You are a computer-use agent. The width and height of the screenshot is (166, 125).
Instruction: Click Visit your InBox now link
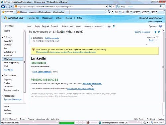point(92,83)
